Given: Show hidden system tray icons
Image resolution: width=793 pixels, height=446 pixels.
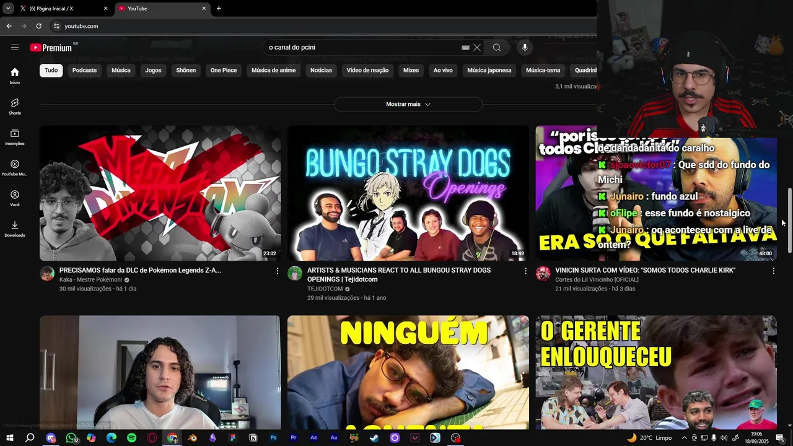Looking at the screenshot, I should (684, 438).
